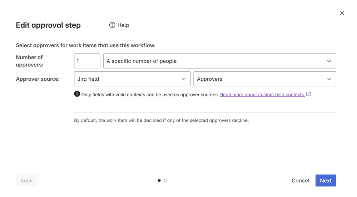Open the Help text link
Viewport: 357px width, 197px height.
coord(123,25)
